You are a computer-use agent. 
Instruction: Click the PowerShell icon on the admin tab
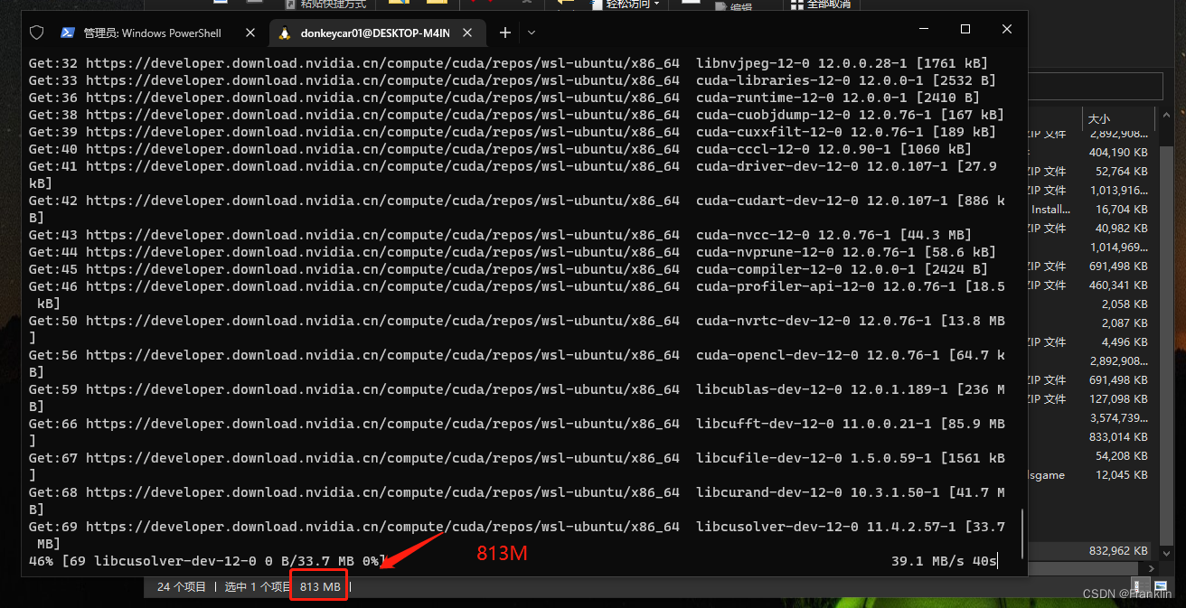pos(67,33)
